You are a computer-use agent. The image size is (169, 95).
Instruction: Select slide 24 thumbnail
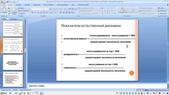point(13,79)
